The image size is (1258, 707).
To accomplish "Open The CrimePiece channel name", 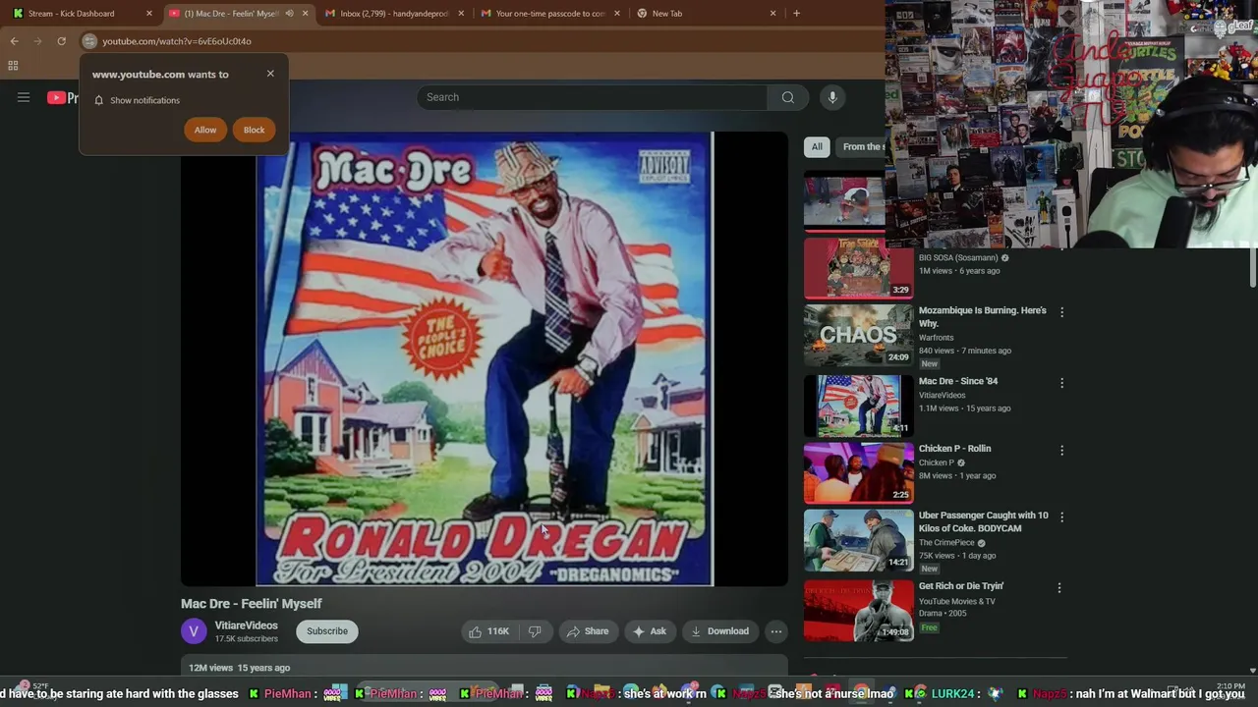I will (946, 543).
